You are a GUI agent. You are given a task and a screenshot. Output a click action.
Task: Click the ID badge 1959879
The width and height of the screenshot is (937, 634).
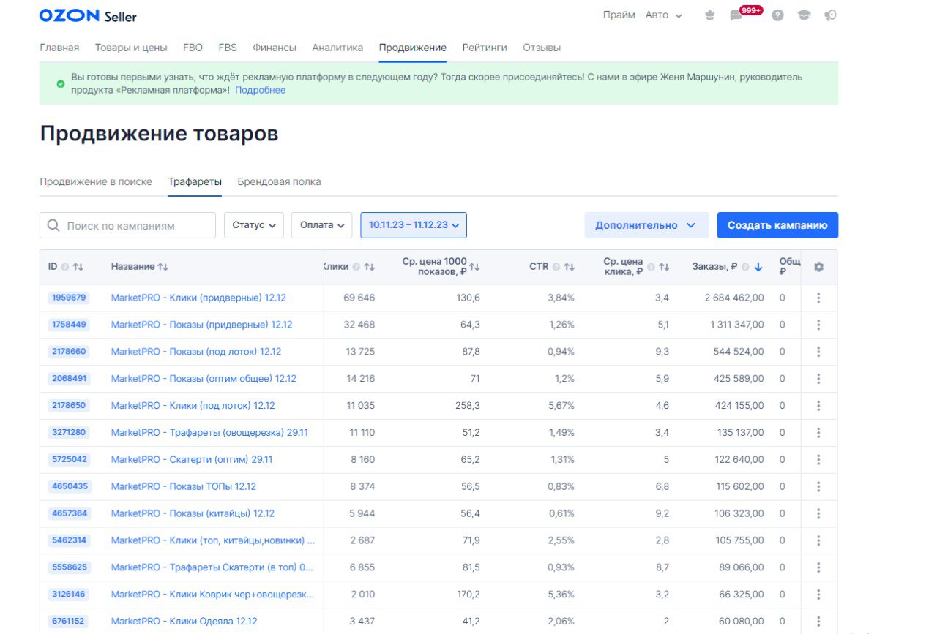point(69,298)
